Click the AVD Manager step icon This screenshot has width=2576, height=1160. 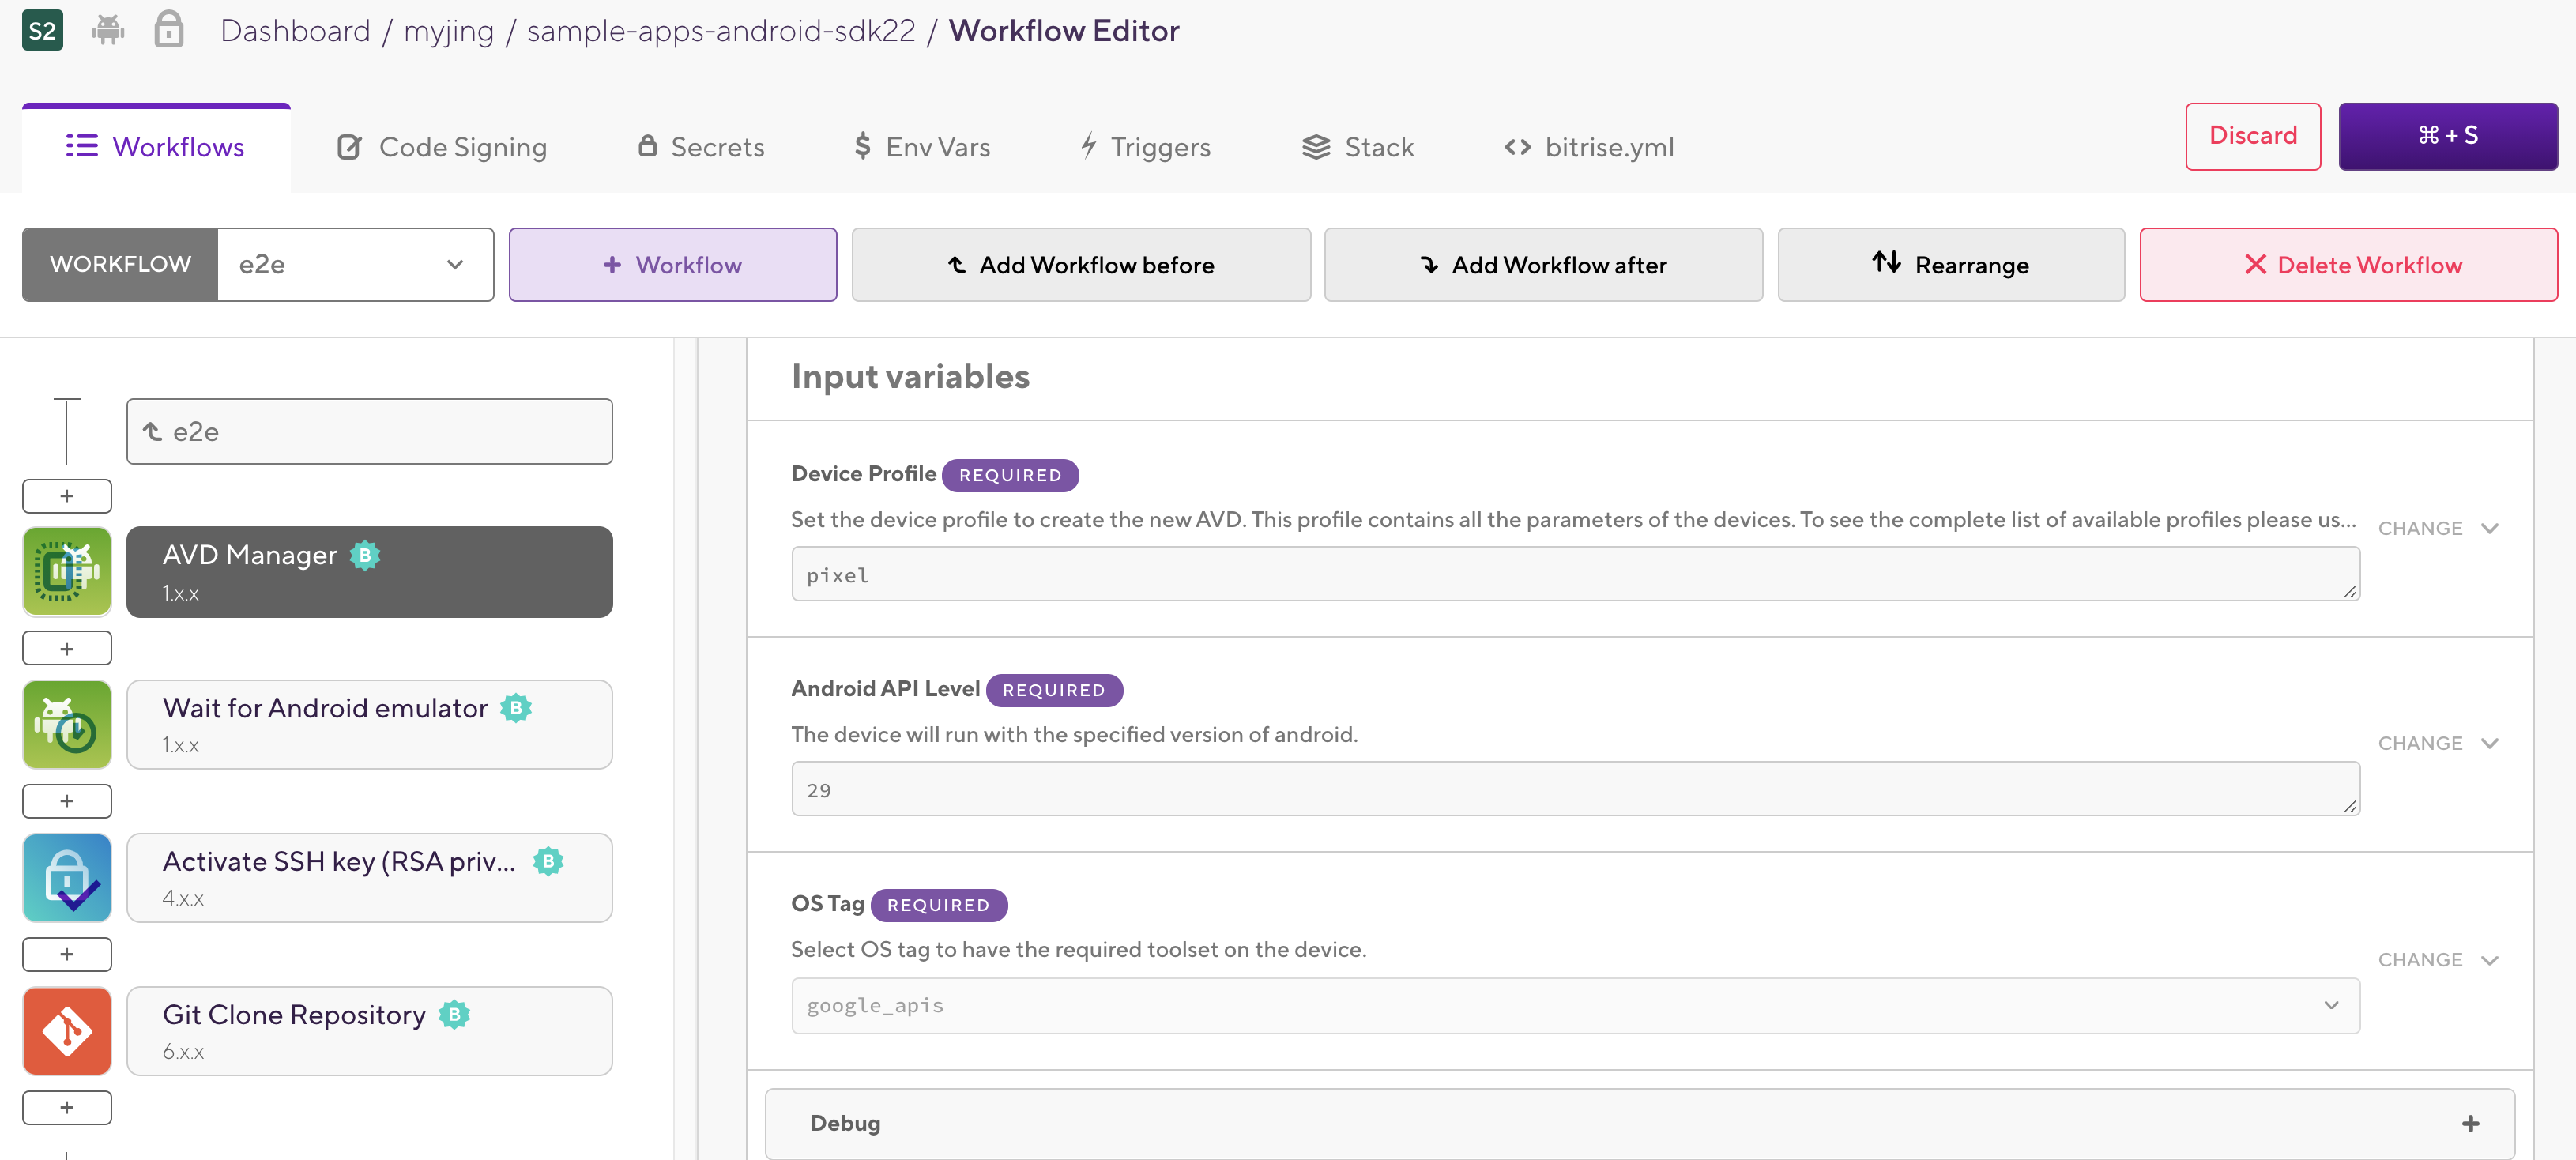pos(67,571)
